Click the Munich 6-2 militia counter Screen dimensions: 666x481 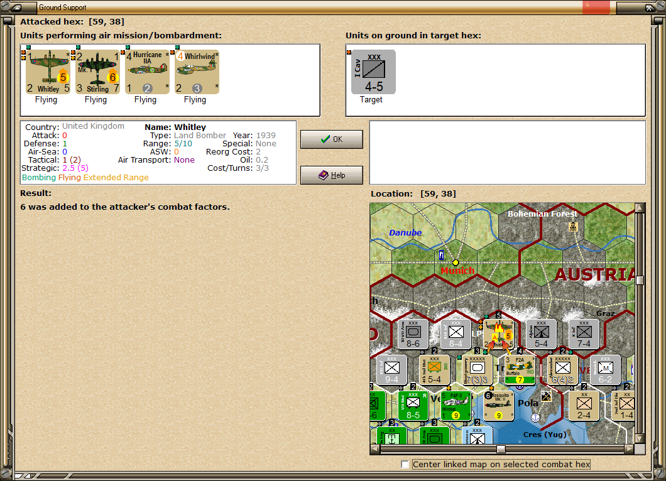[605, 370]
